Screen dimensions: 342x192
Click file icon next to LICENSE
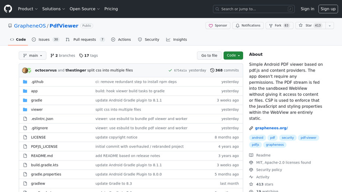pos(25,137)
